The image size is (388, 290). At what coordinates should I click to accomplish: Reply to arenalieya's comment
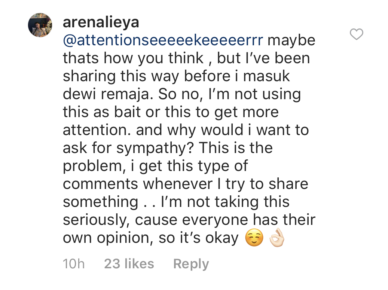click(x=191, y=264)
